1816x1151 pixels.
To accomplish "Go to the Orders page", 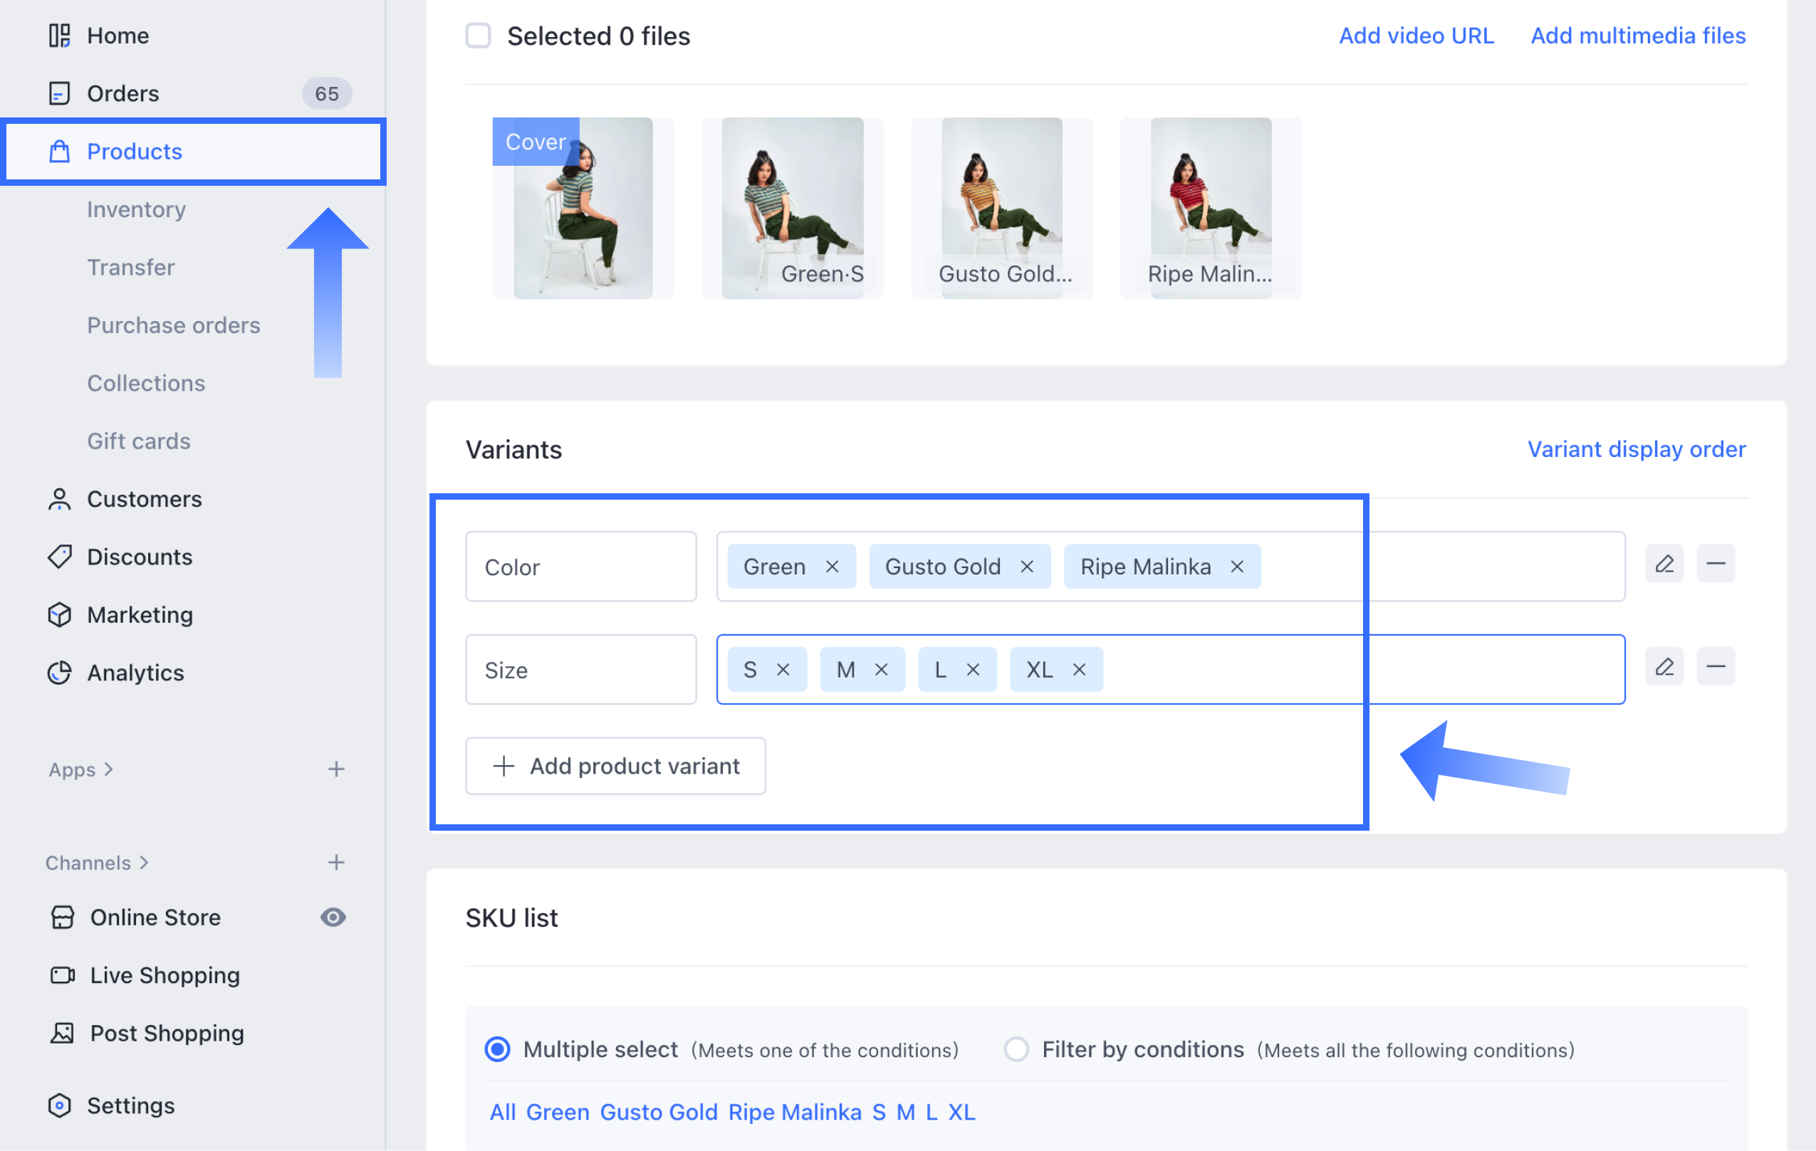I will (x=123, y=93).
